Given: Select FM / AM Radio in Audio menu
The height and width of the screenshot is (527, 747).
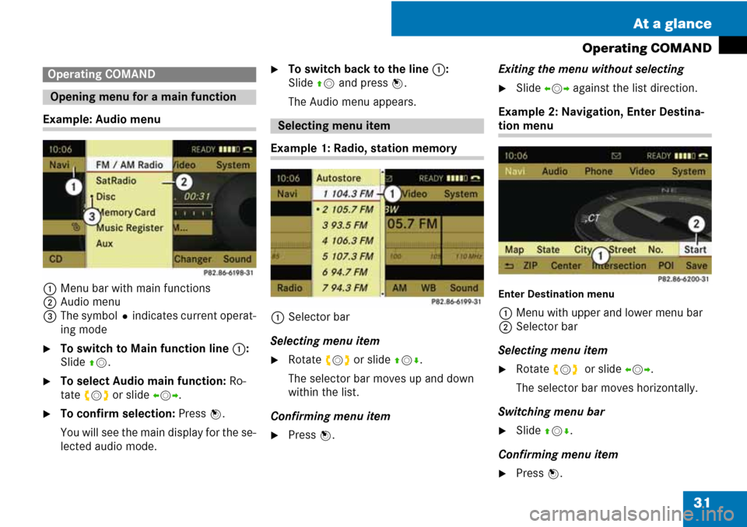Looking at the screenshot, I should [129, 165].
